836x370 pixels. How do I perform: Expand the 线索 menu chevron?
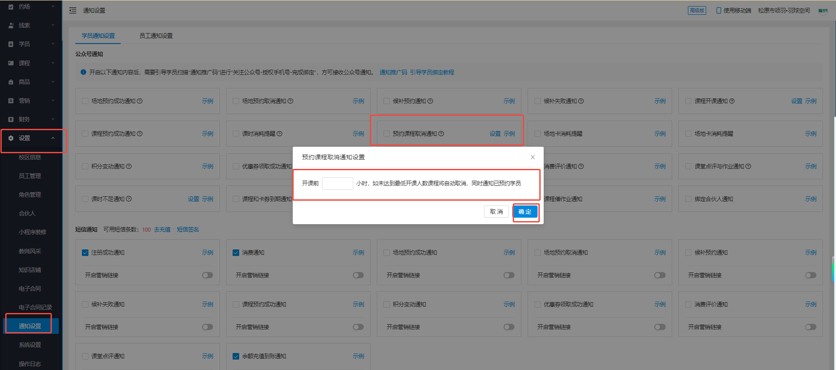tap(53, 25)
